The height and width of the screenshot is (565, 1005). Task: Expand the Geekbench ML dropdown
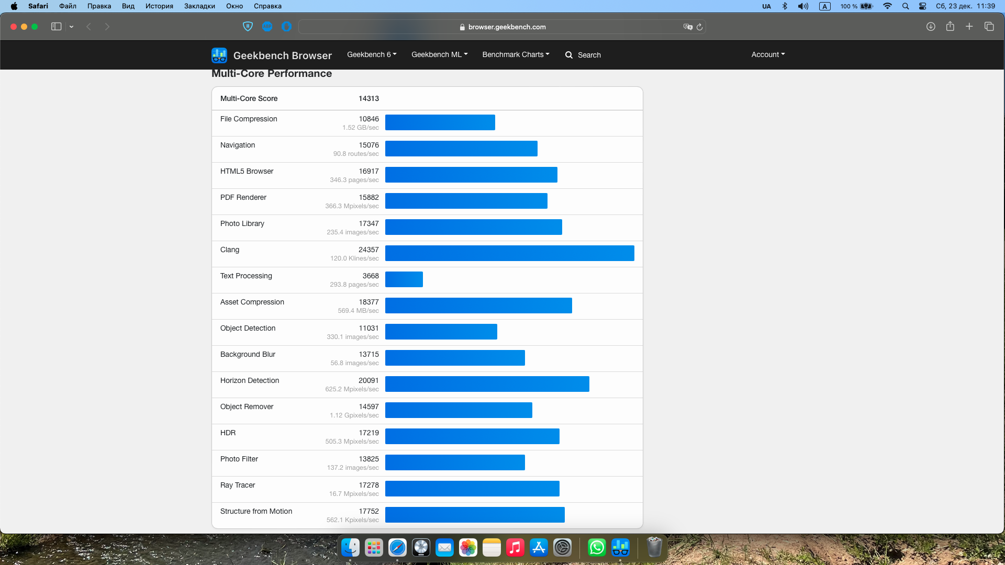tap(439, 54)
